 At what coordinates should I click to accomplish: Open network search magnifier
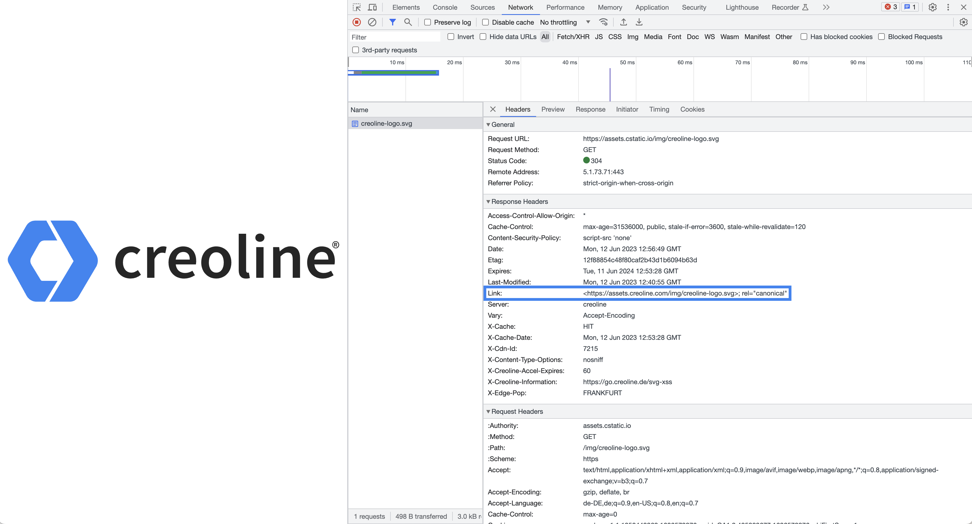tap(408, 22)
